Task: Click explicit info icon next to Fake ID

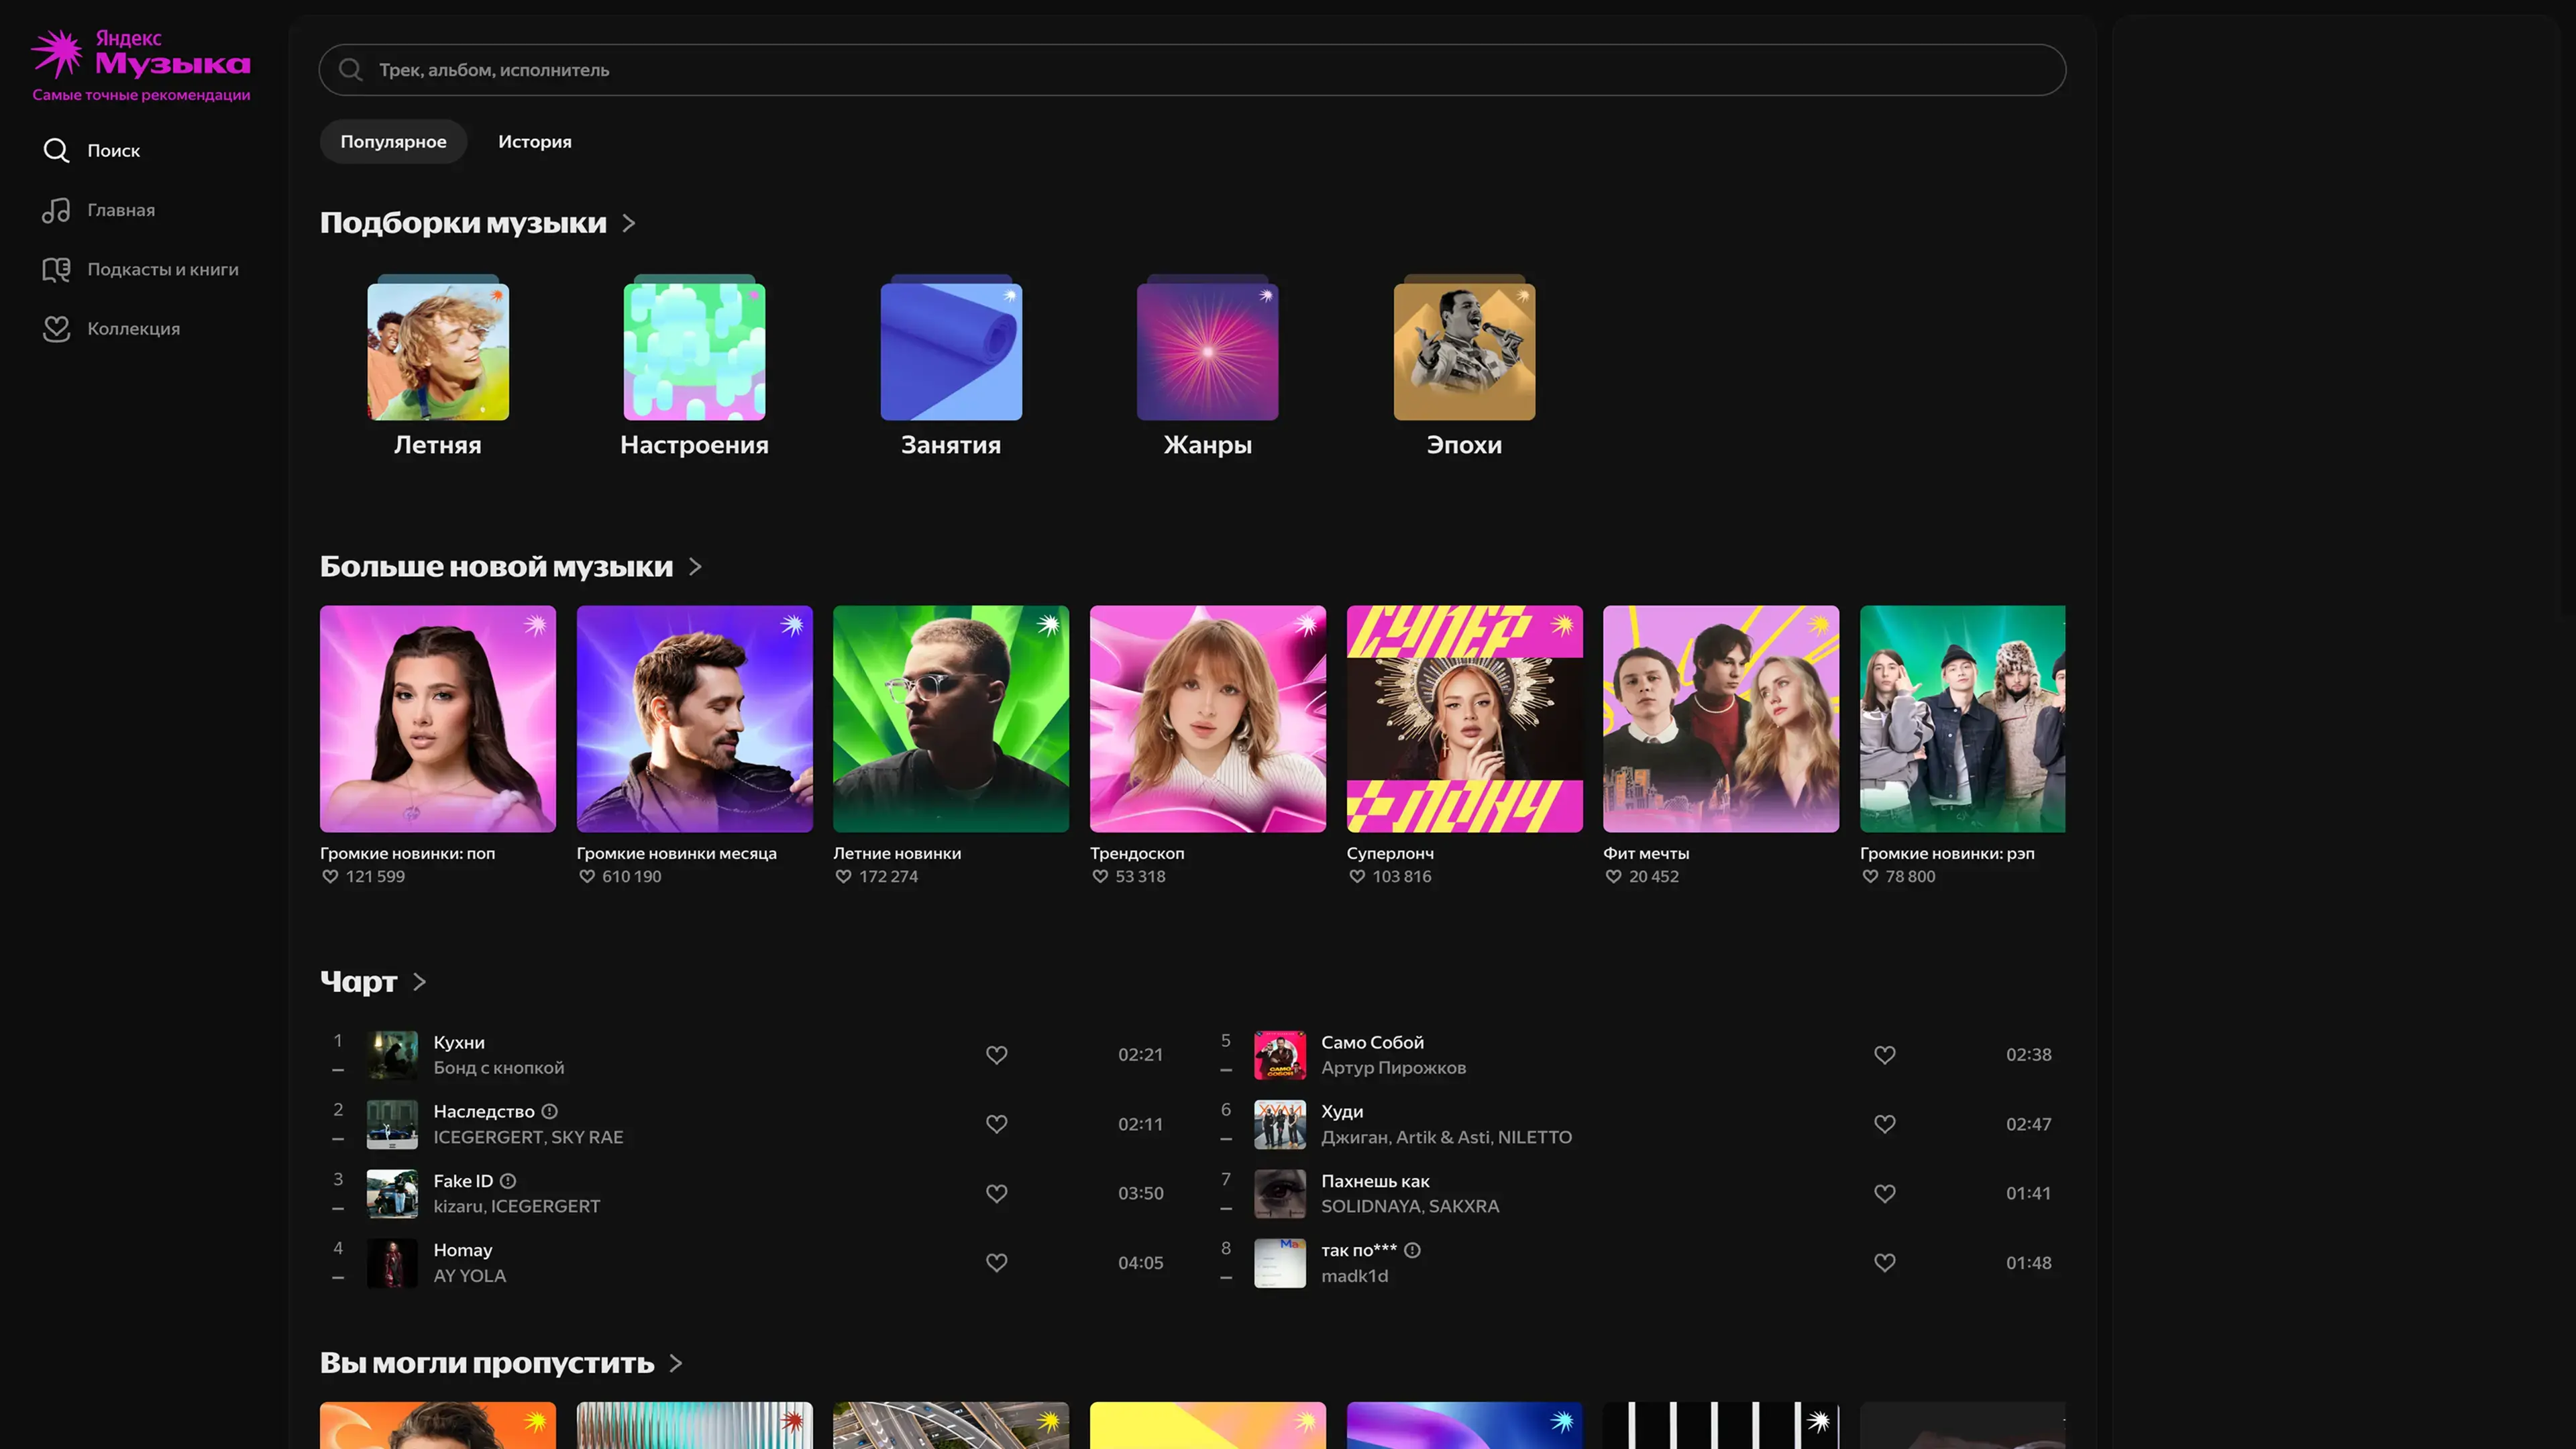Action: [508, 1181]
